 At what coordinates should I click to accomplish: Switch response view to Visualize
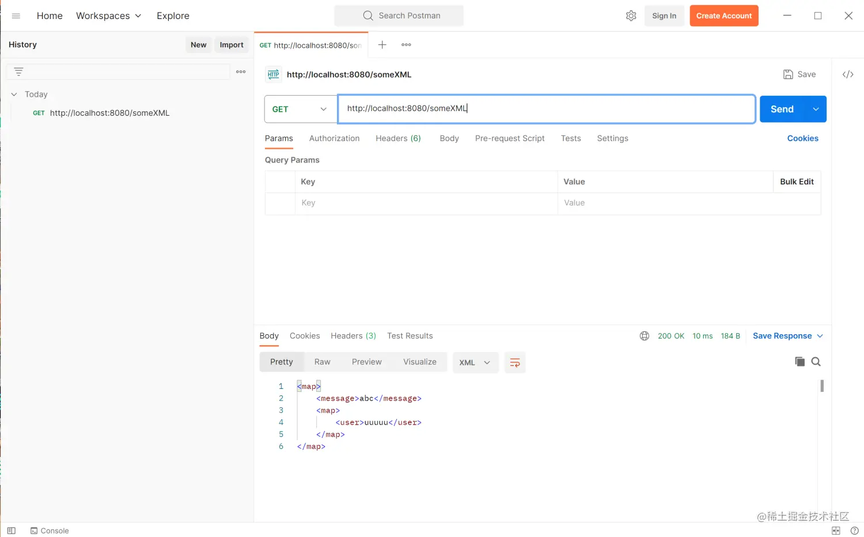pyautogui.click(x=420, y=362)
